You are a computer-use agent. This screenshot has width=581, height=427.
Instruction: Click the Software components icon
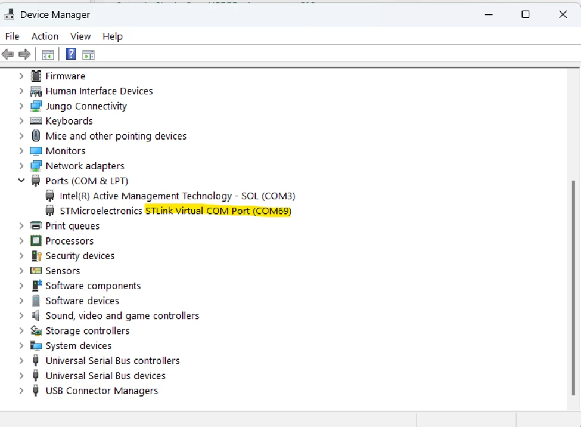tap(37, 285)
